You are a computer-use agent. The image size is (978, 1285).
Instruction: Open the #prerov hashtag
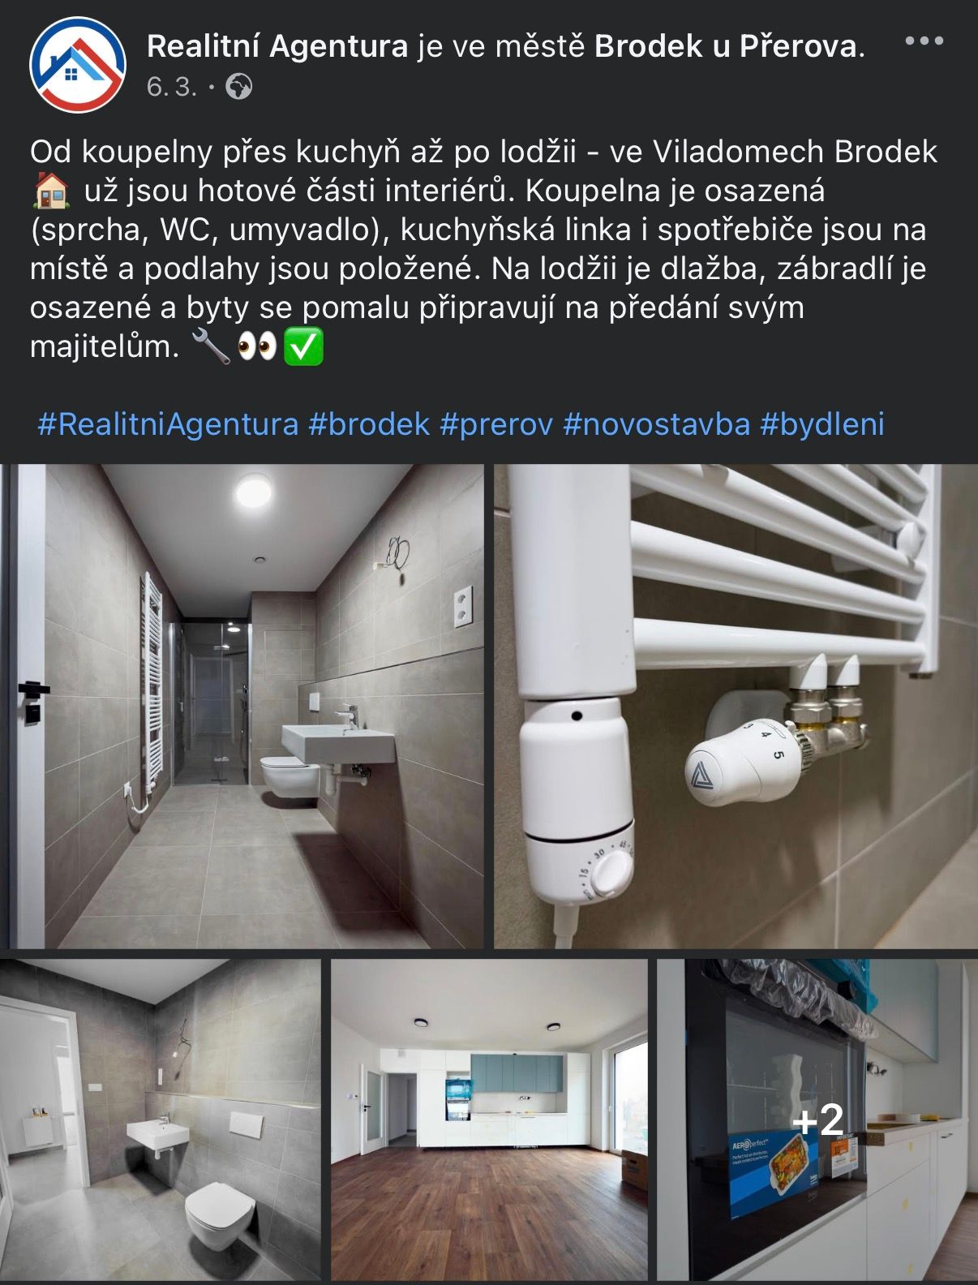click(x=496, y=423)
